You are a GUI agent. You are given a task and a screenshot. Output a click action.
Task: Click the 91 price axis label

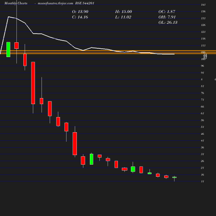click(x=203, y=73)
